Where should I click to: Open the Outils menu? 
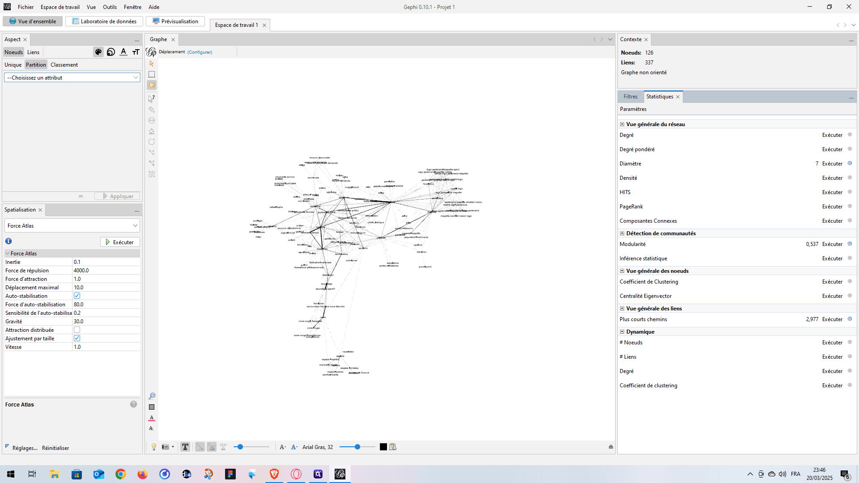(110, 7)
